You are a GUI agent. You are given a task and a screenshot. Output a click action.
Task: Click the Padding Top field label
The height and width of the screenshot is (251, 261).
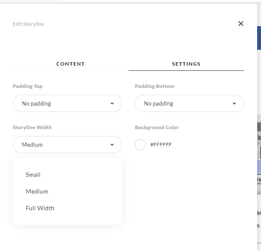27,86
